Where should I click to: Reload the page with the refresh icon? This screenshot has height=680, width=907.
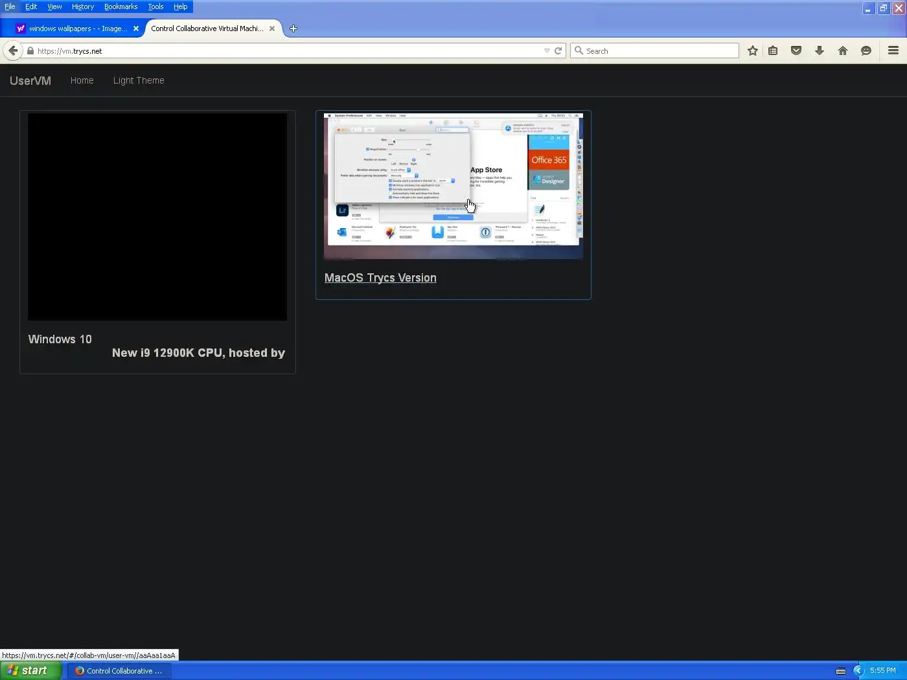click(558, 51)
